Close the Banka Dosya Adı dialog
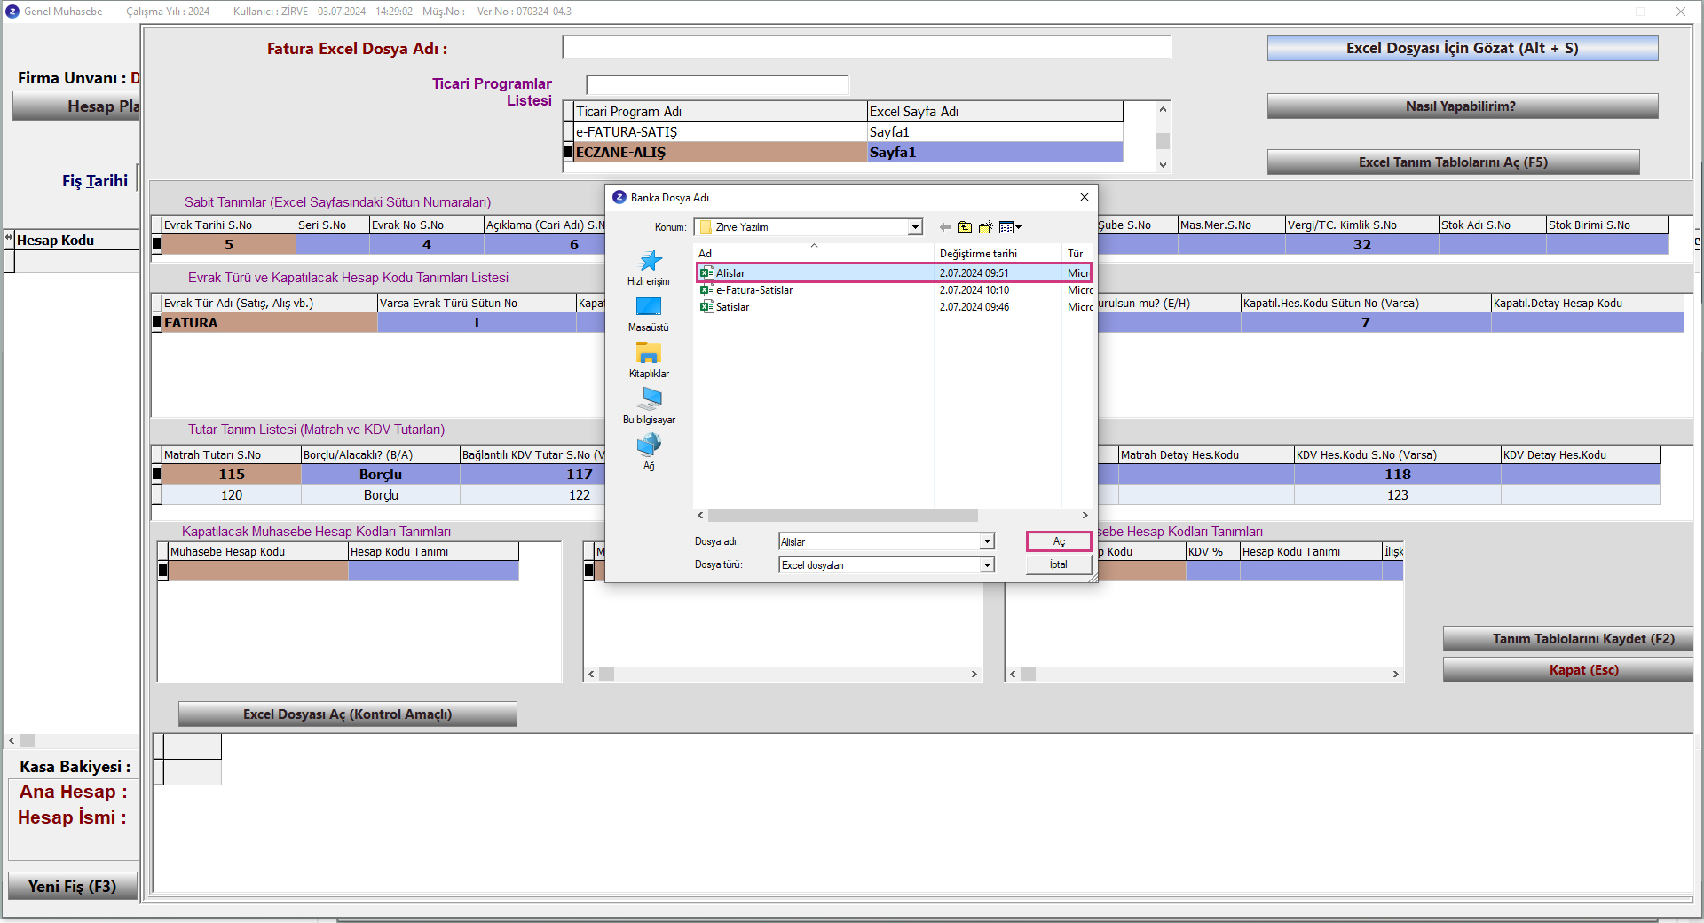This screenshot has height=923, width=1704. click(1084, 197)
